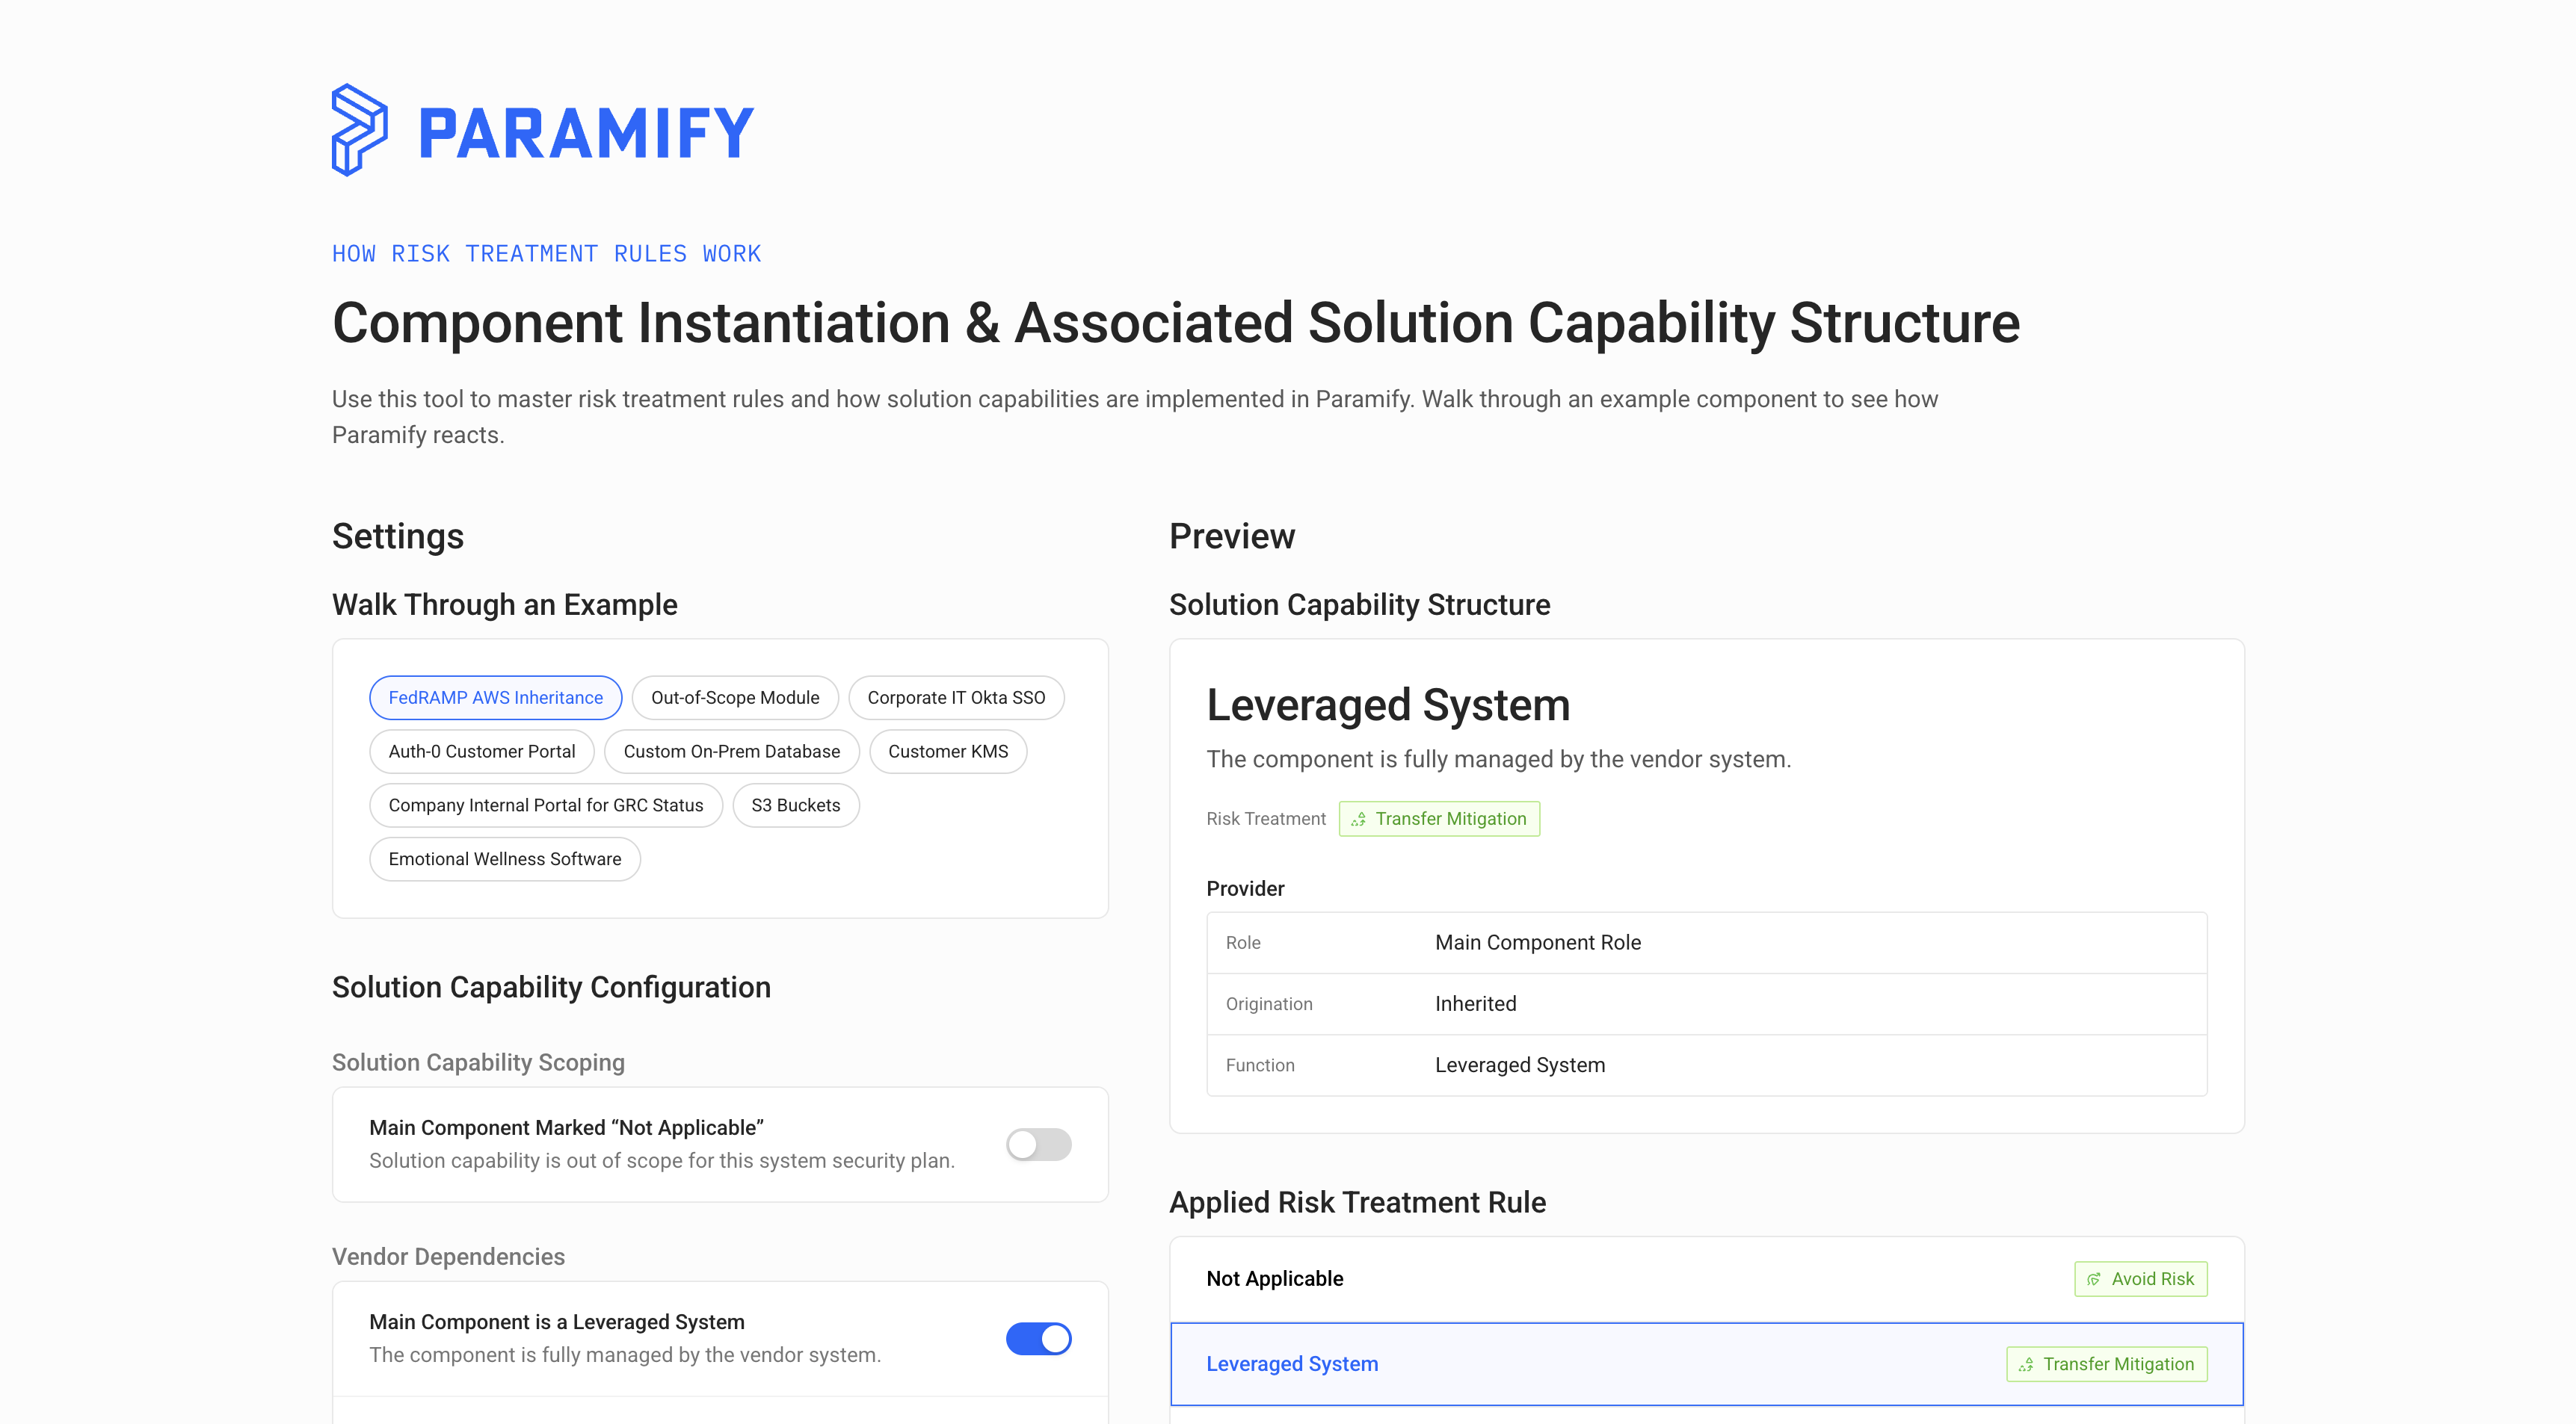
Task: Enable Main Component Marked Not Applicable toggle
Action: 1038,1144
